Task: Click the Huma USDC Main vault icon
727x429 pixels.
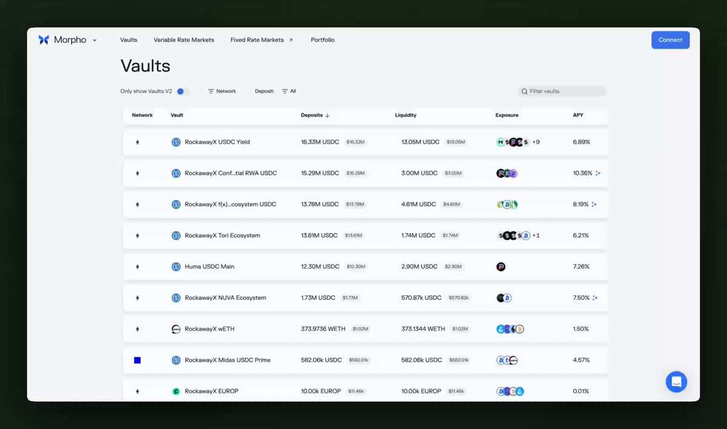Action: pos(176,267)
